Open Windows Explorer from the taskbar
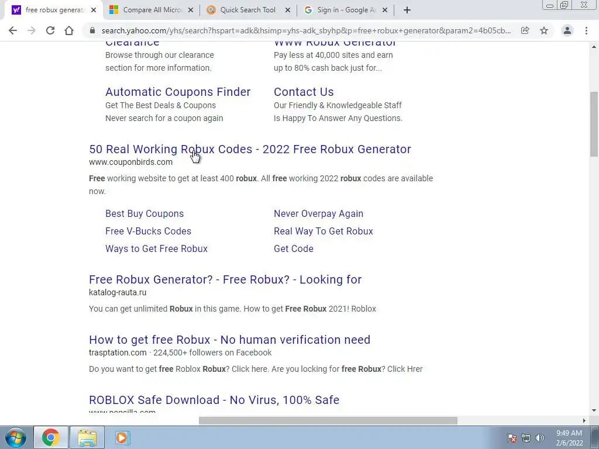 tap(87, 437)
